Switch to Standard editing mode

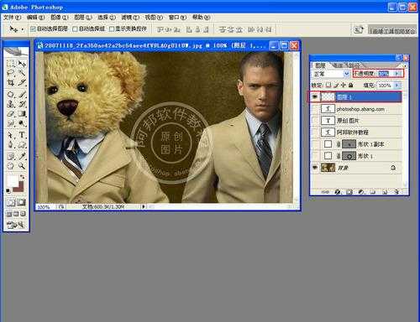(x=11, y=202)
